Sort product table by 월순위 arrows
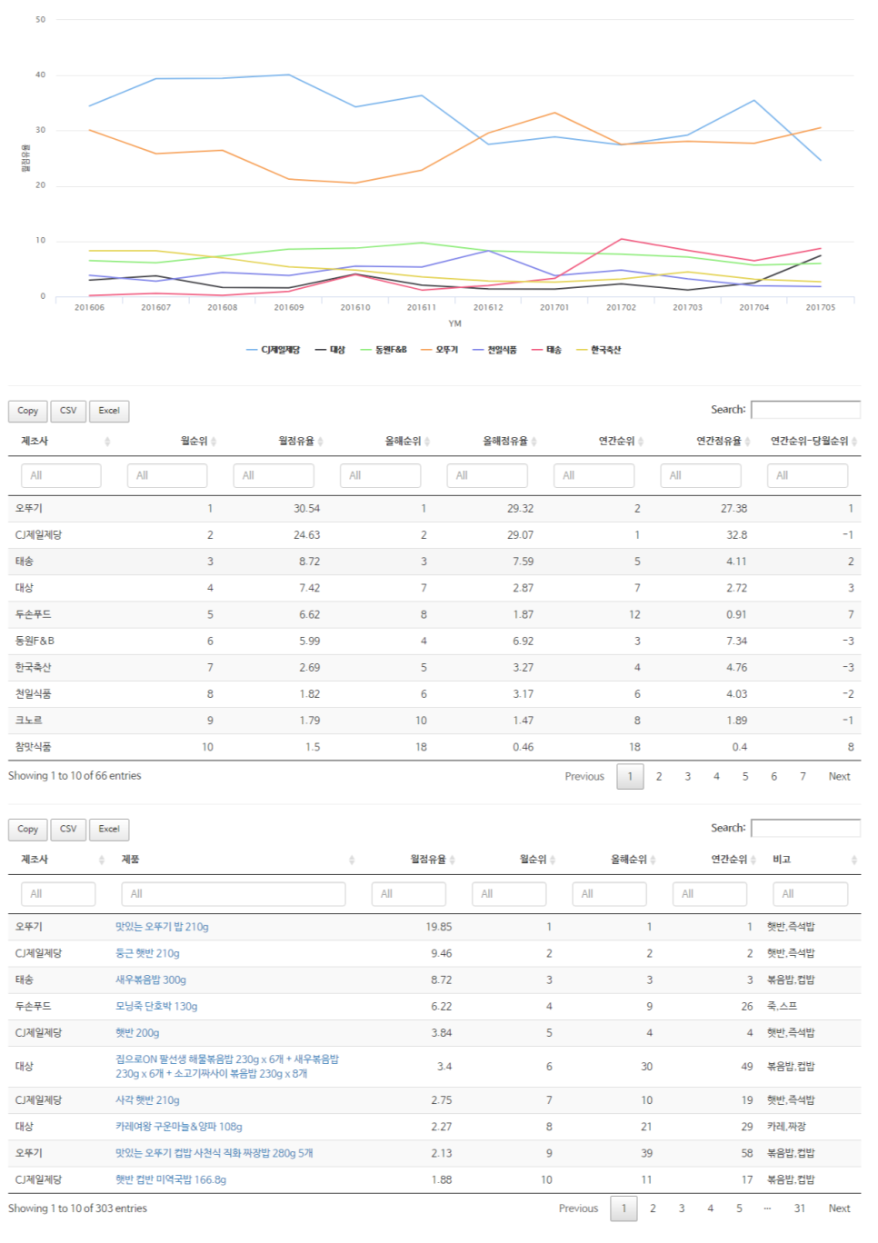This screenshot has width=878, height=1243. [x=553, y=860]
